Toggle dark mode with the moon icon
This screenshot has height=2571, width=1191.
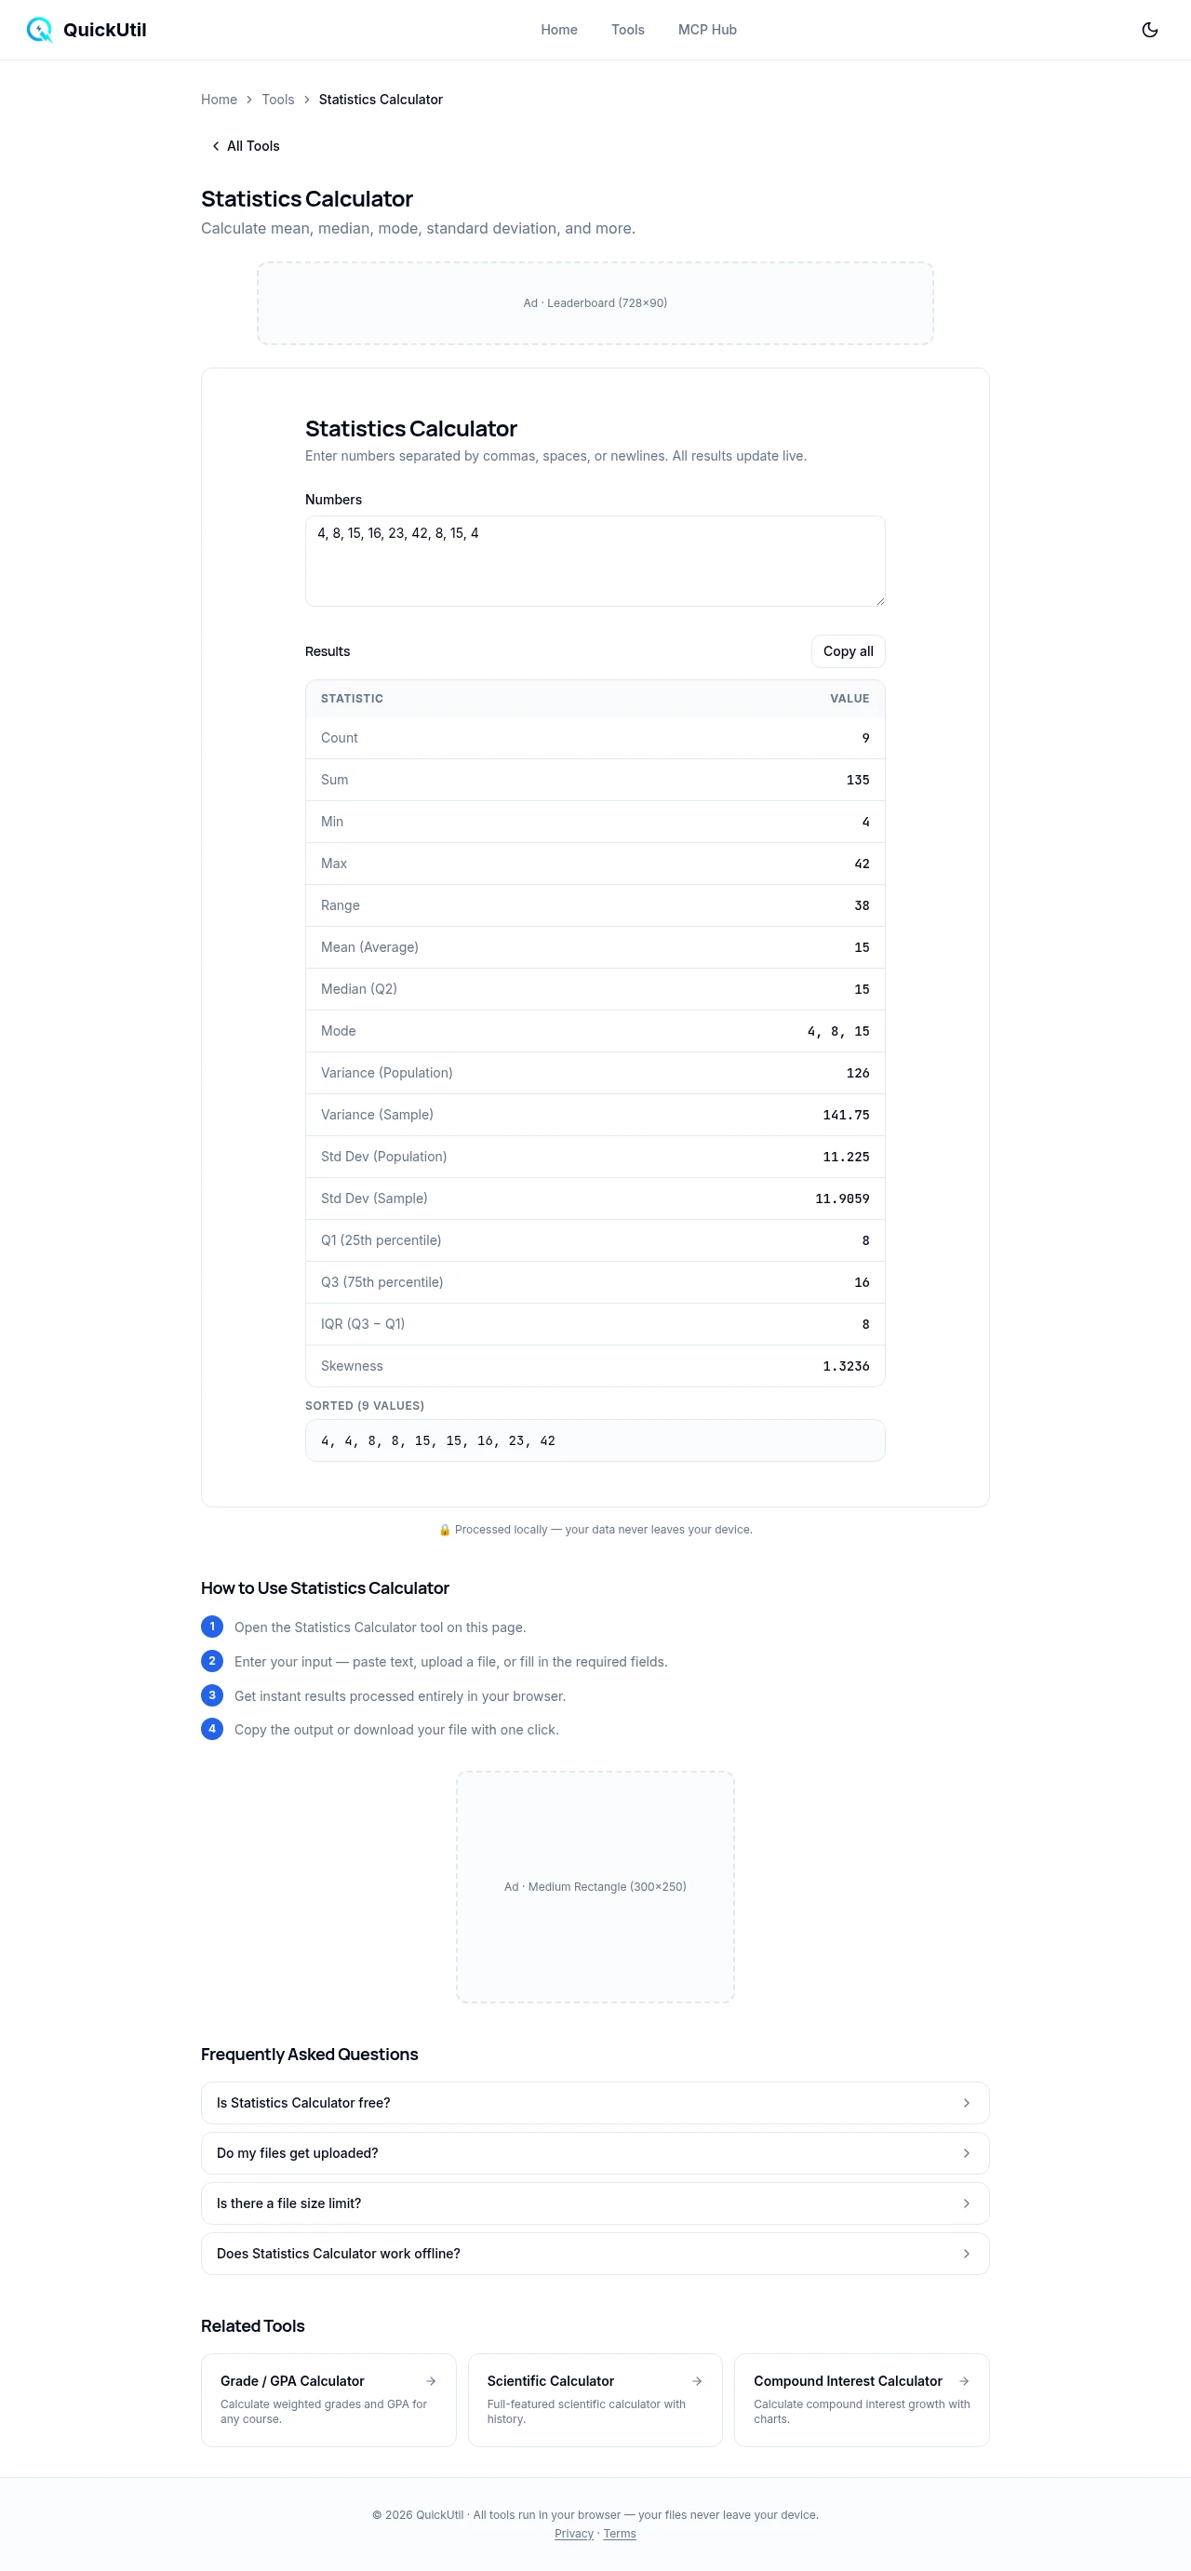click(x=1149, y=30)
